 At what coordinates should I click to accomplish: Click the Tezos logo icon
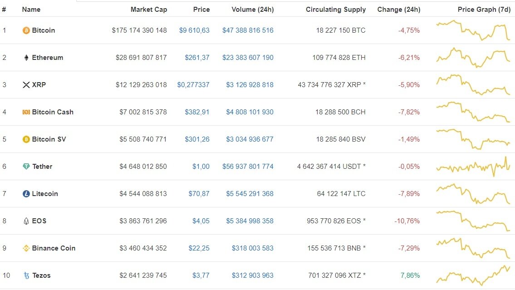click(x=26, y=275)
